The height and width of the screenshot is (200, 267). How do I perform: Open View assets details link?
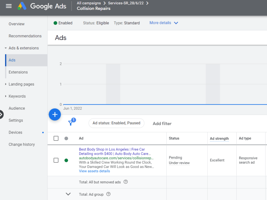point(95,171)
